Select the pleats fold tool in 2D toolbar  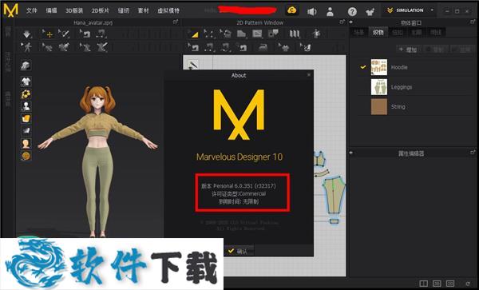(295, 34)
